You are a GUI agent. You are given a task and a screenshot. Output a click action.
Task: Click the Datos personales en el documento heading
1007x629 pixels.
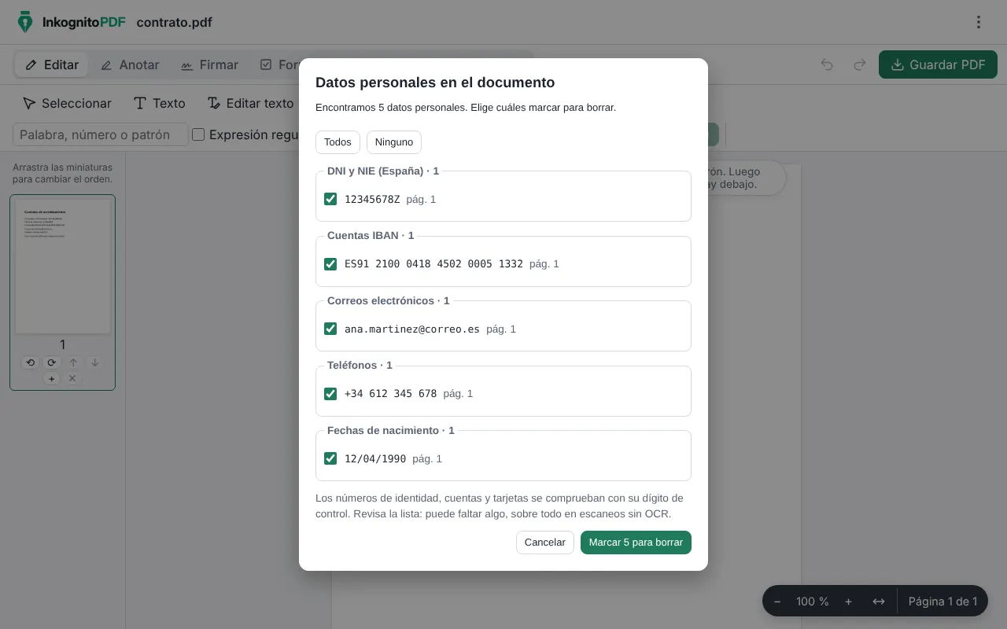pos(435,83)
